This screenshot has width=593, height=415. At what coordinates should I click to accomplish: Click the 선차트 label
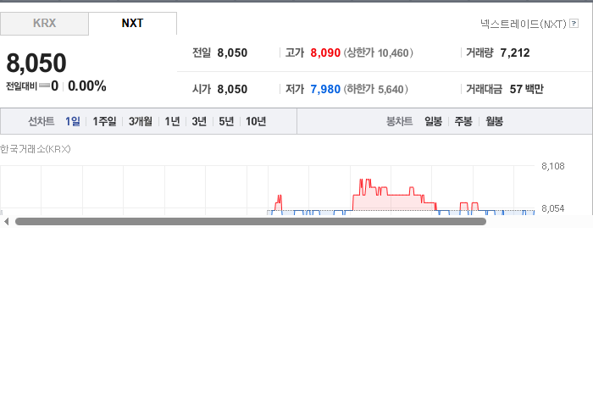click(x=42, y=121)
